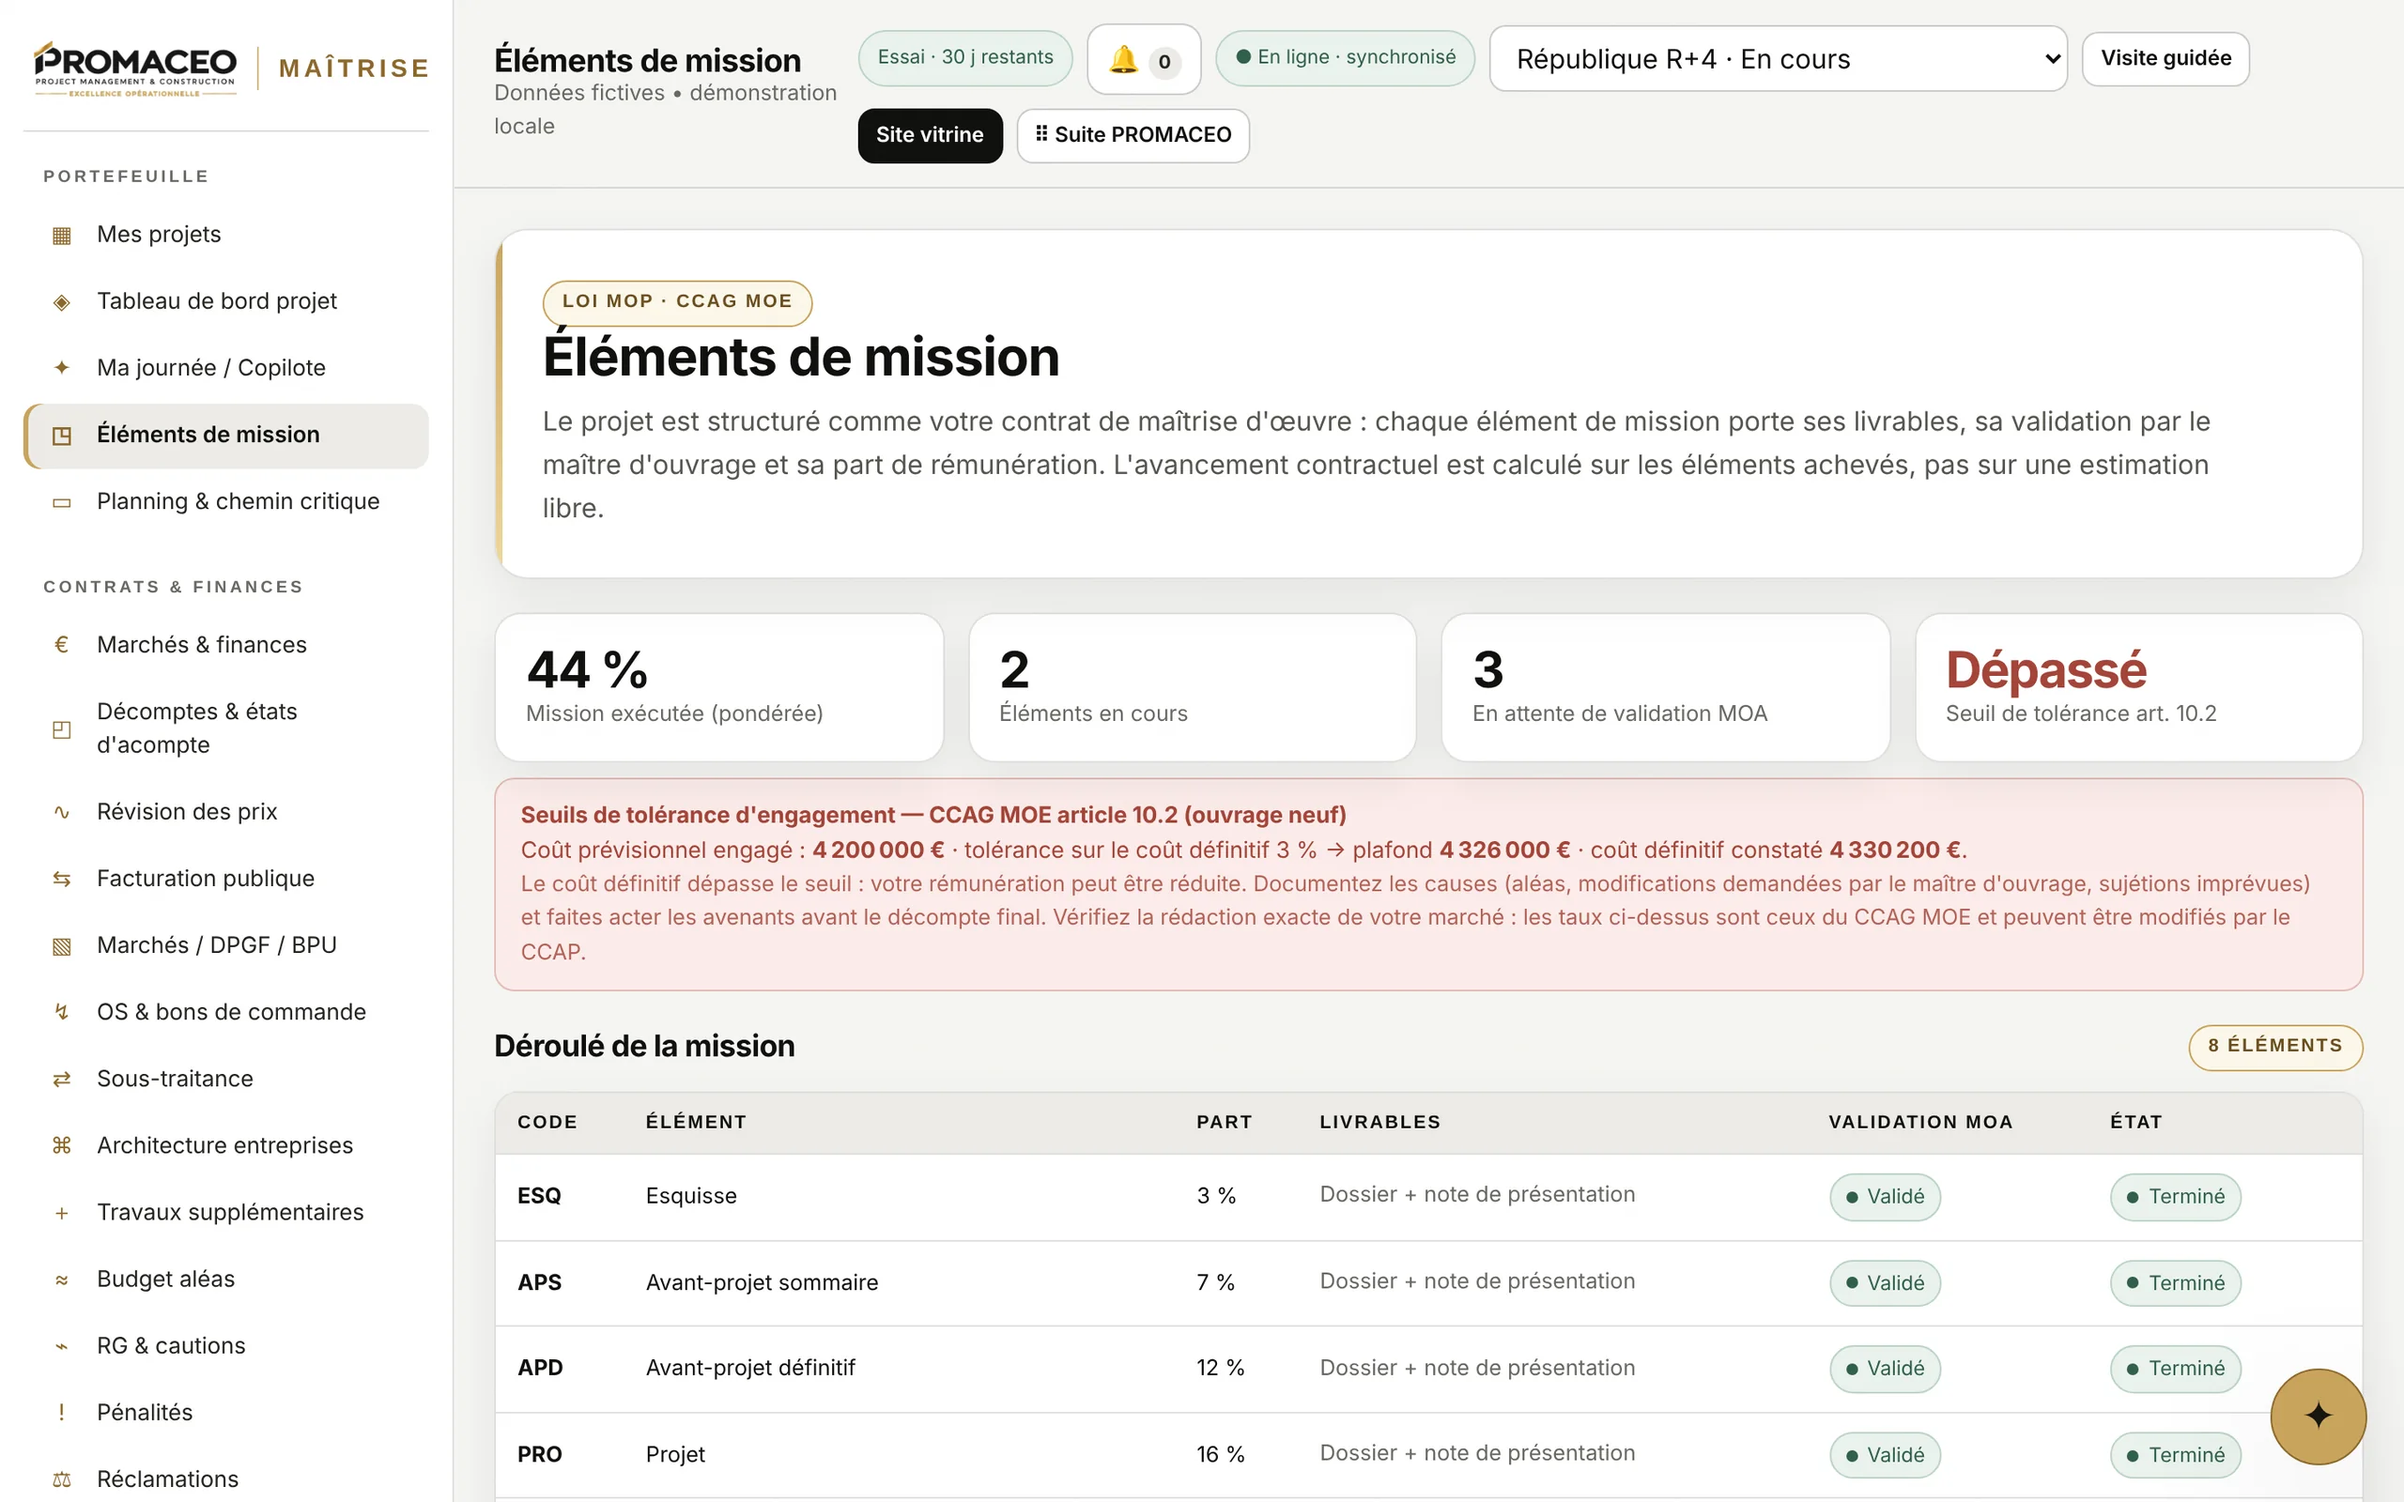Click the Décomptes & états d'acompte icon
This screenshot has width=2404, height=1502.
62,729
